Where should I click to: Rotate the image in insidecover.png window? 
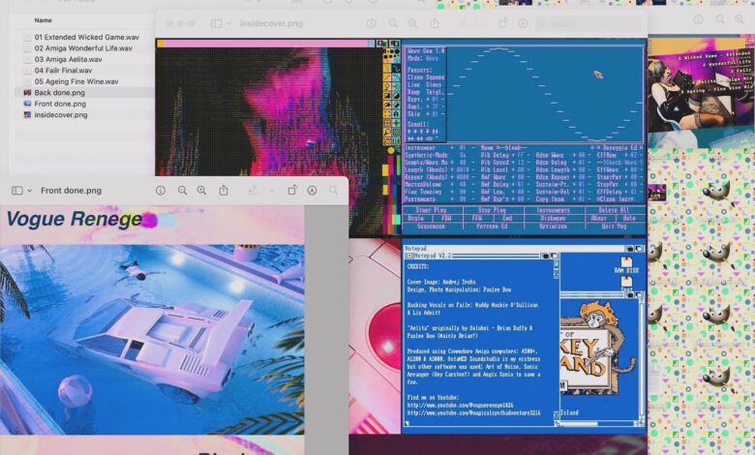point(502,23)
